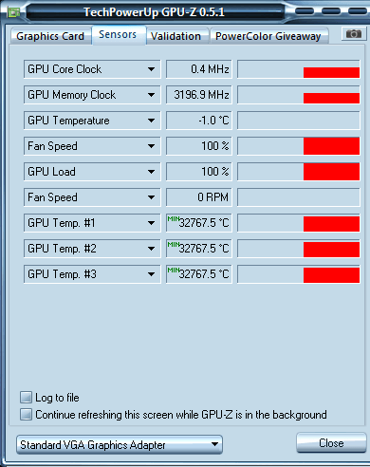Expand the GPU Temp. #1 dropdown
The height and width of the screenshot is (467, 370).
92,223
